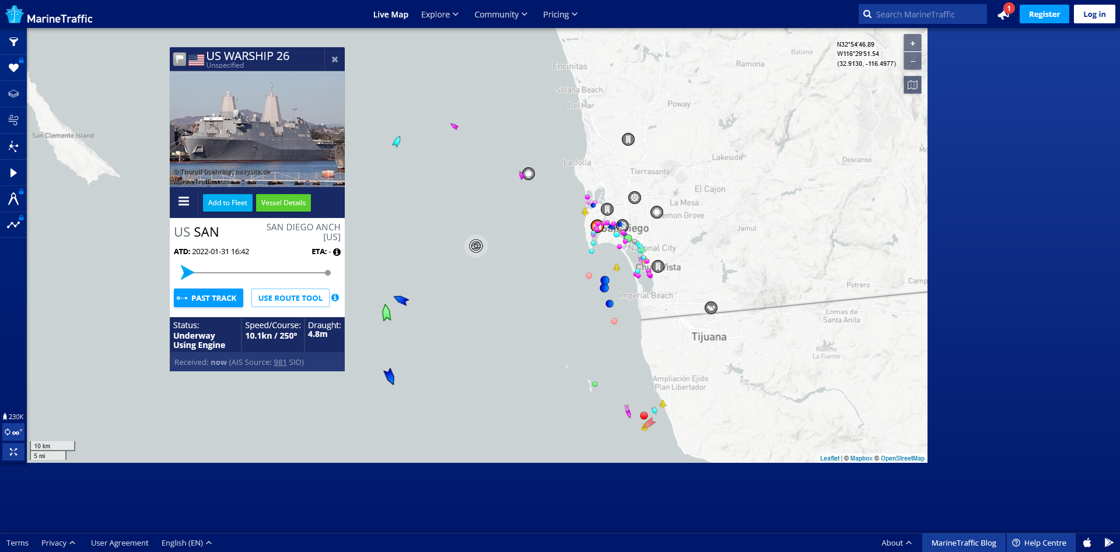The width and height of the screenshot is (1120, 552).
Task: Open the OpenStreetMap attribution link
Action: (902, 459)
